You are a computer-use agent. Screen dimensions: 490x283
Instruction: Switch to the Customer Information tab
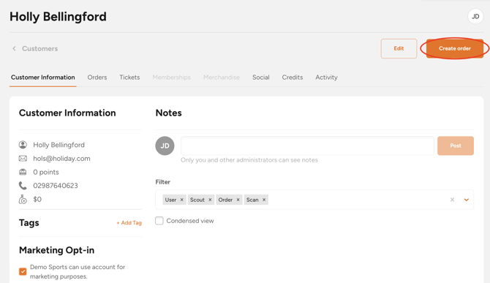click(43, 78)
